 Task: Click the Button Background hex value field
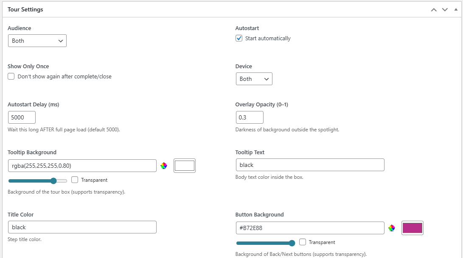(x=310, y=228)
